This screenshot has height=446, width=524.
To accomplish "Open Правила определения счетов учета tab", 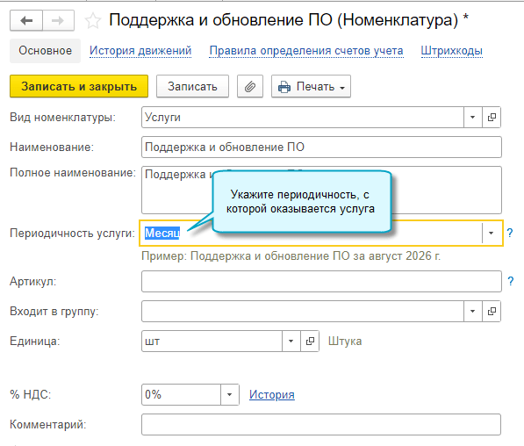I will [x=306, y=51].
